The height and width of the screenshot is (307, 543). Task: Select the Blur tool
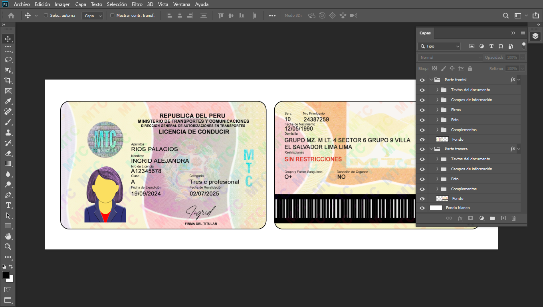pos(8,174)
